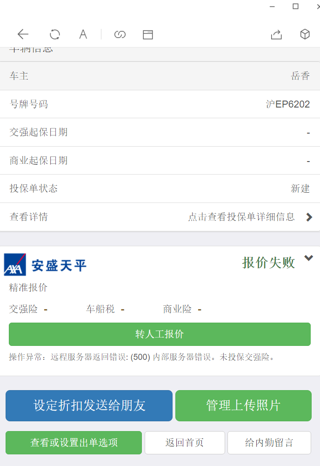
Task: Click the window/browser view icon
Action: coord(148,34)
